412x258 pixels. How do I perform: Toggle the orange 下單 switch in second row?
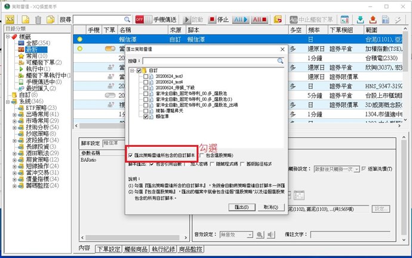(110, 48)
